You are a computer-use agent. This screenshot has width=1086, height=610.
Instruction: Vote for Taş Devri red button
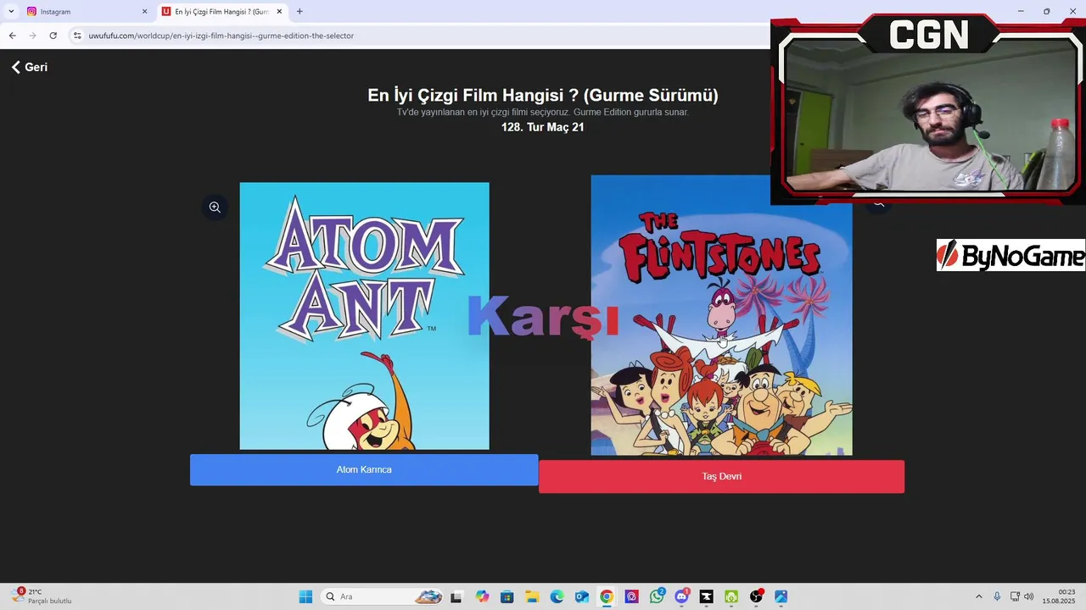[721, 476]
